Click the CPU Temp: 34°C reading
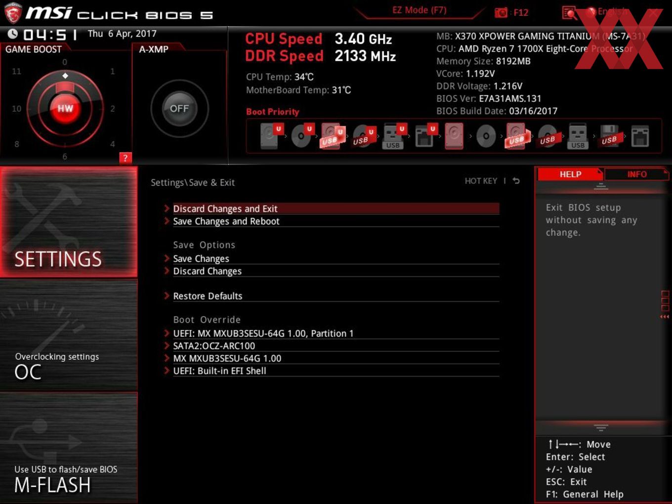Image resolution: width=672 pixels, height=504 pixels. [280, 77]
